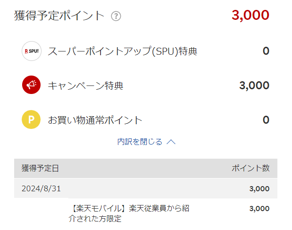
Task: Click 3,000 points beside 楽天モバイル entry
Action: (x=259, y=209)
